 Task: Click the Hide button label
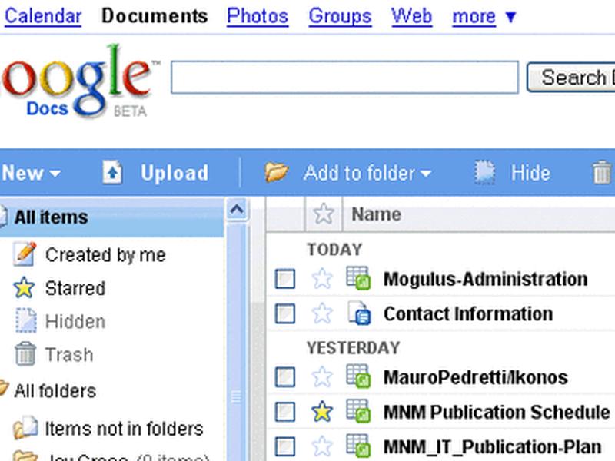530,173
